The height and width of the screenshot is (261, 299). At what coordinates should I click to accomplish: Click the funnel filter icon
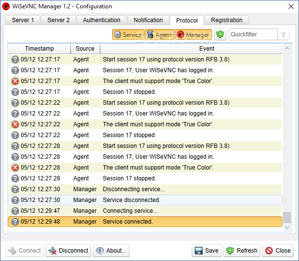(283, 34)
